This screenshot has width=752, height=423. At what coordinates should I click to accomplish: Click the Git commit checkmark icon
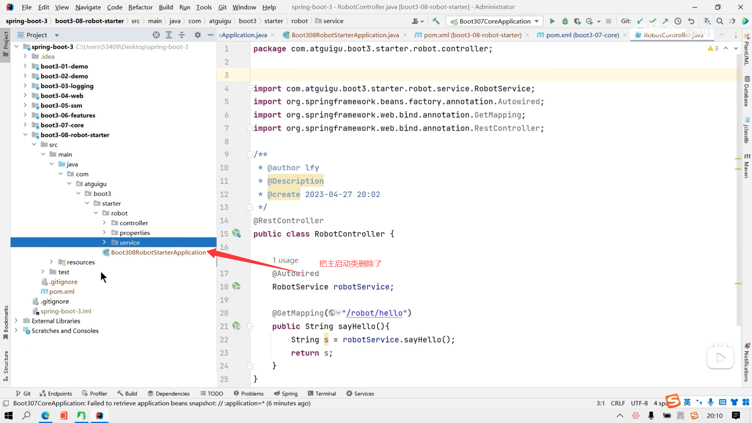[653, 21]
